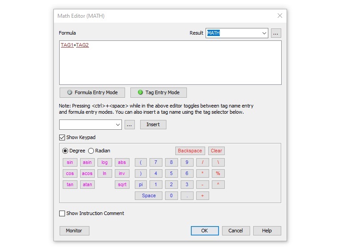Browse tags with ellipsis beside Insert
356x251 pixels.
tap(129, 125)
